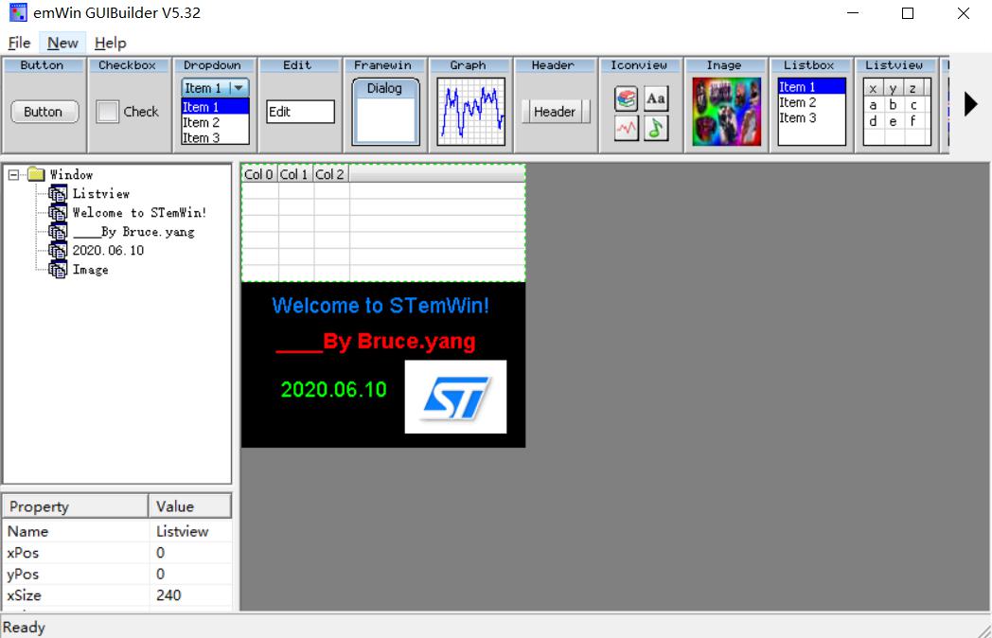The image size is (992, 638).
Task: Click the tree icon beside Welcome to STemWin!
Action: [x=58, y=212]
